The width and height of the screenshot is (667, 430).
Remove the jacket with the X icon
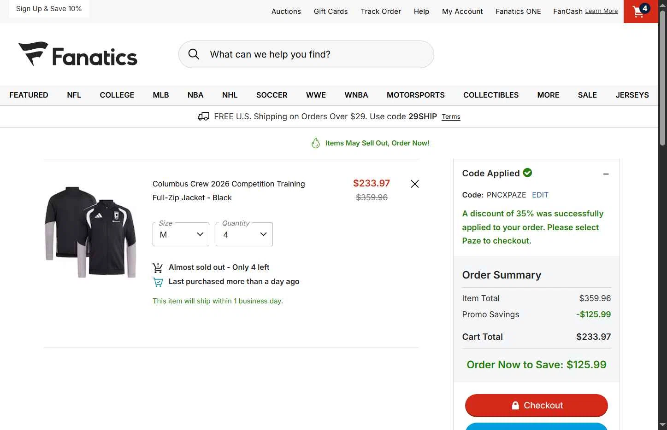415,184
